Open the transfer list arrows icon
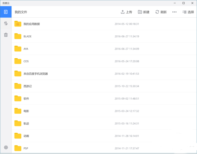Image resolution: width=197 pixels, height=154 pixels. pos(6,23)
